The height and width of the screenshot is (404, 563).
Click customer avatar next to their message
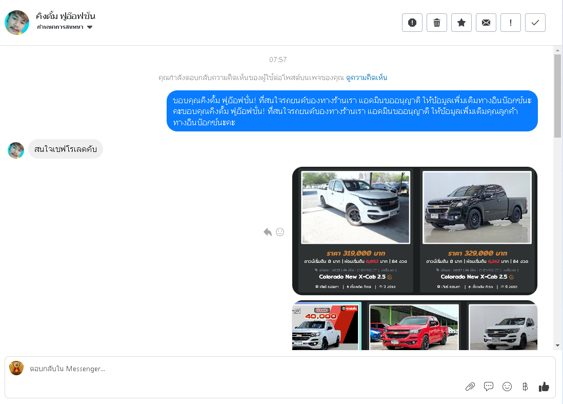coord(16,150)
